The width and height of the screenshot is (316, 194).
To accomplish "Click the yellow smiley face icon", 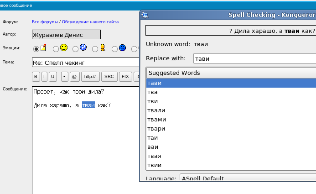I will tap(64, 47).
